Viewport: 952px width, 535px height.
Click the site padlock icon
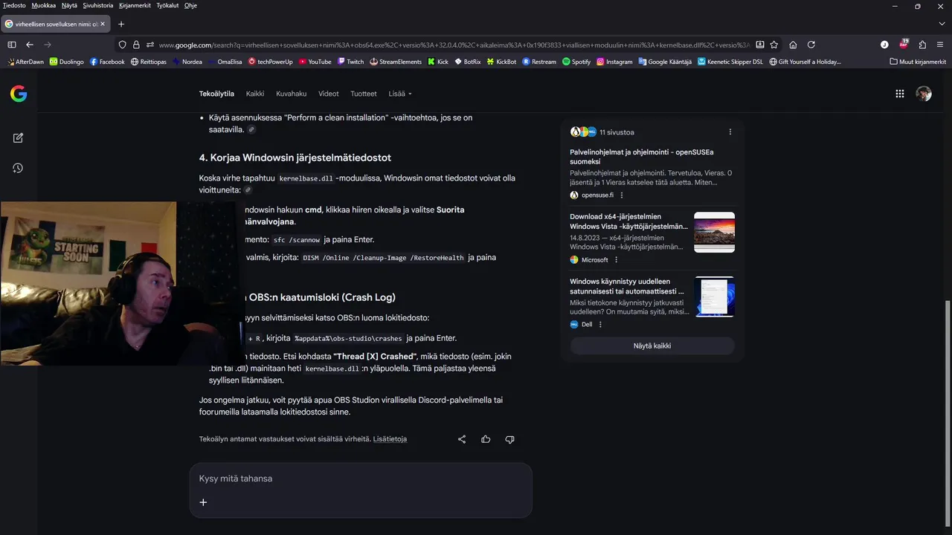click(x=136, y=45)
